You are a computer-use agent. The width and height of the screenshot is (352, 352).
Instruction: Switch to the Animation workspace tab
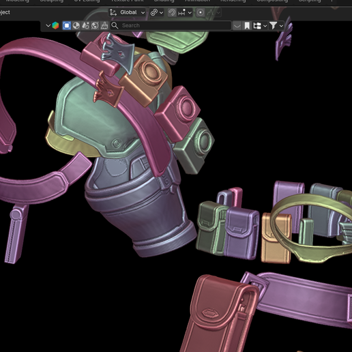coord(197,1)
